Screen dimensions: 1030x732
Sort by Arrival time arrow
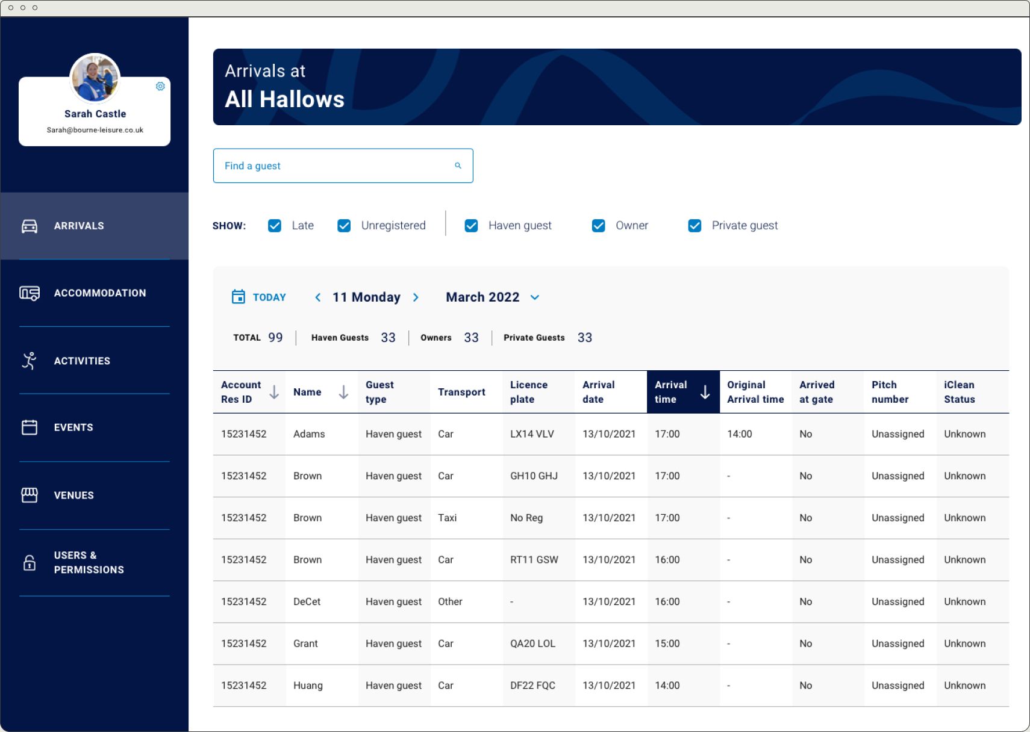(x=705, y=392)
